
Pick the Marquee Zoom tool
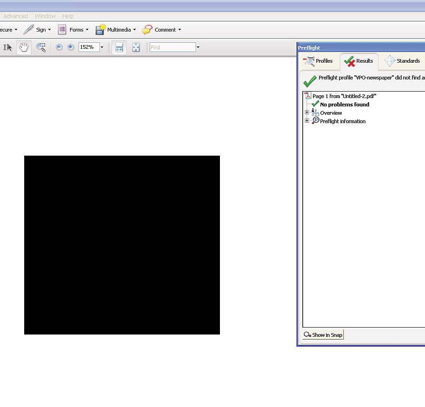coord(41,47)
